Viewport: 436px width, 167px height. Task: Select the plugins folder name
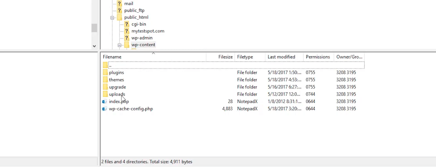117,73
